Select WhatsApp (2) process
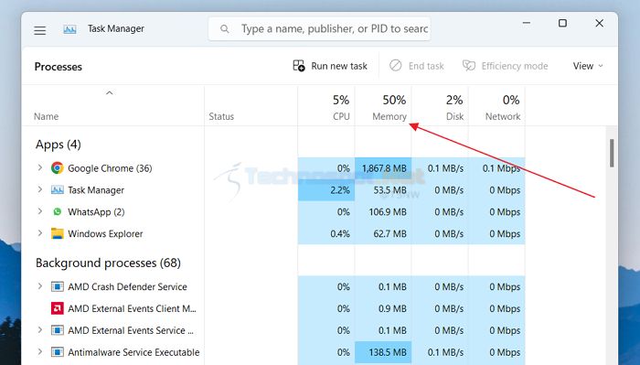 96,212
